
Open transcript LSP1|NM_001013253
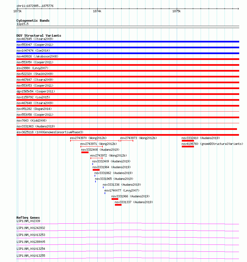pyautogui.click(x=31, y=235)
